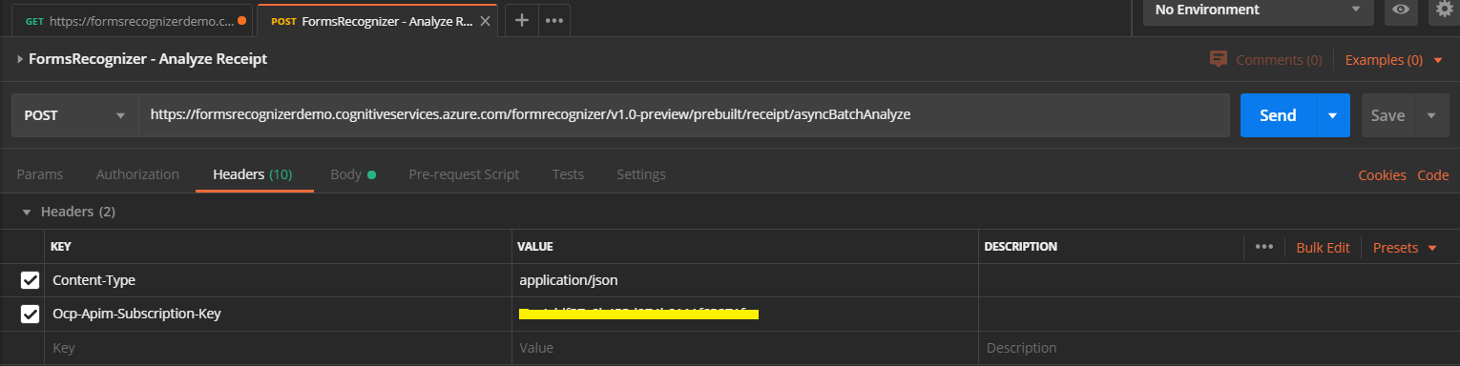Screen dimensions: 1460x366
Task: Open the Examples (0) dropdown
Action: [x=1393, y=60]
